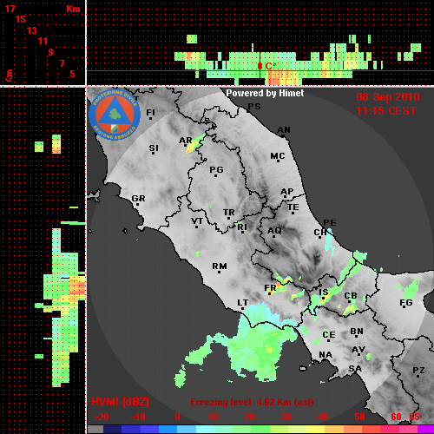Click the AP city label
The image size is (434, 434).
(x=287, y=192)
